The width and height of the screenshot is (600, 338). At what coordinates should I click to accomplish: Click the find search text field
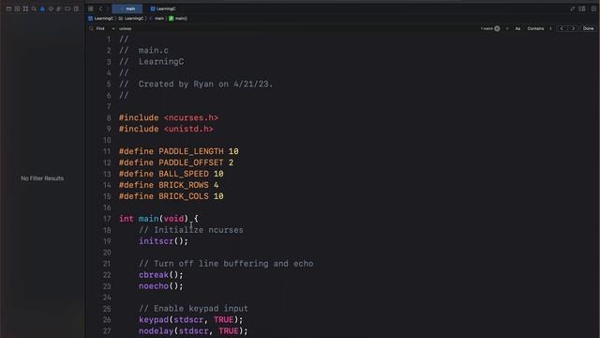tap(298, 29)
